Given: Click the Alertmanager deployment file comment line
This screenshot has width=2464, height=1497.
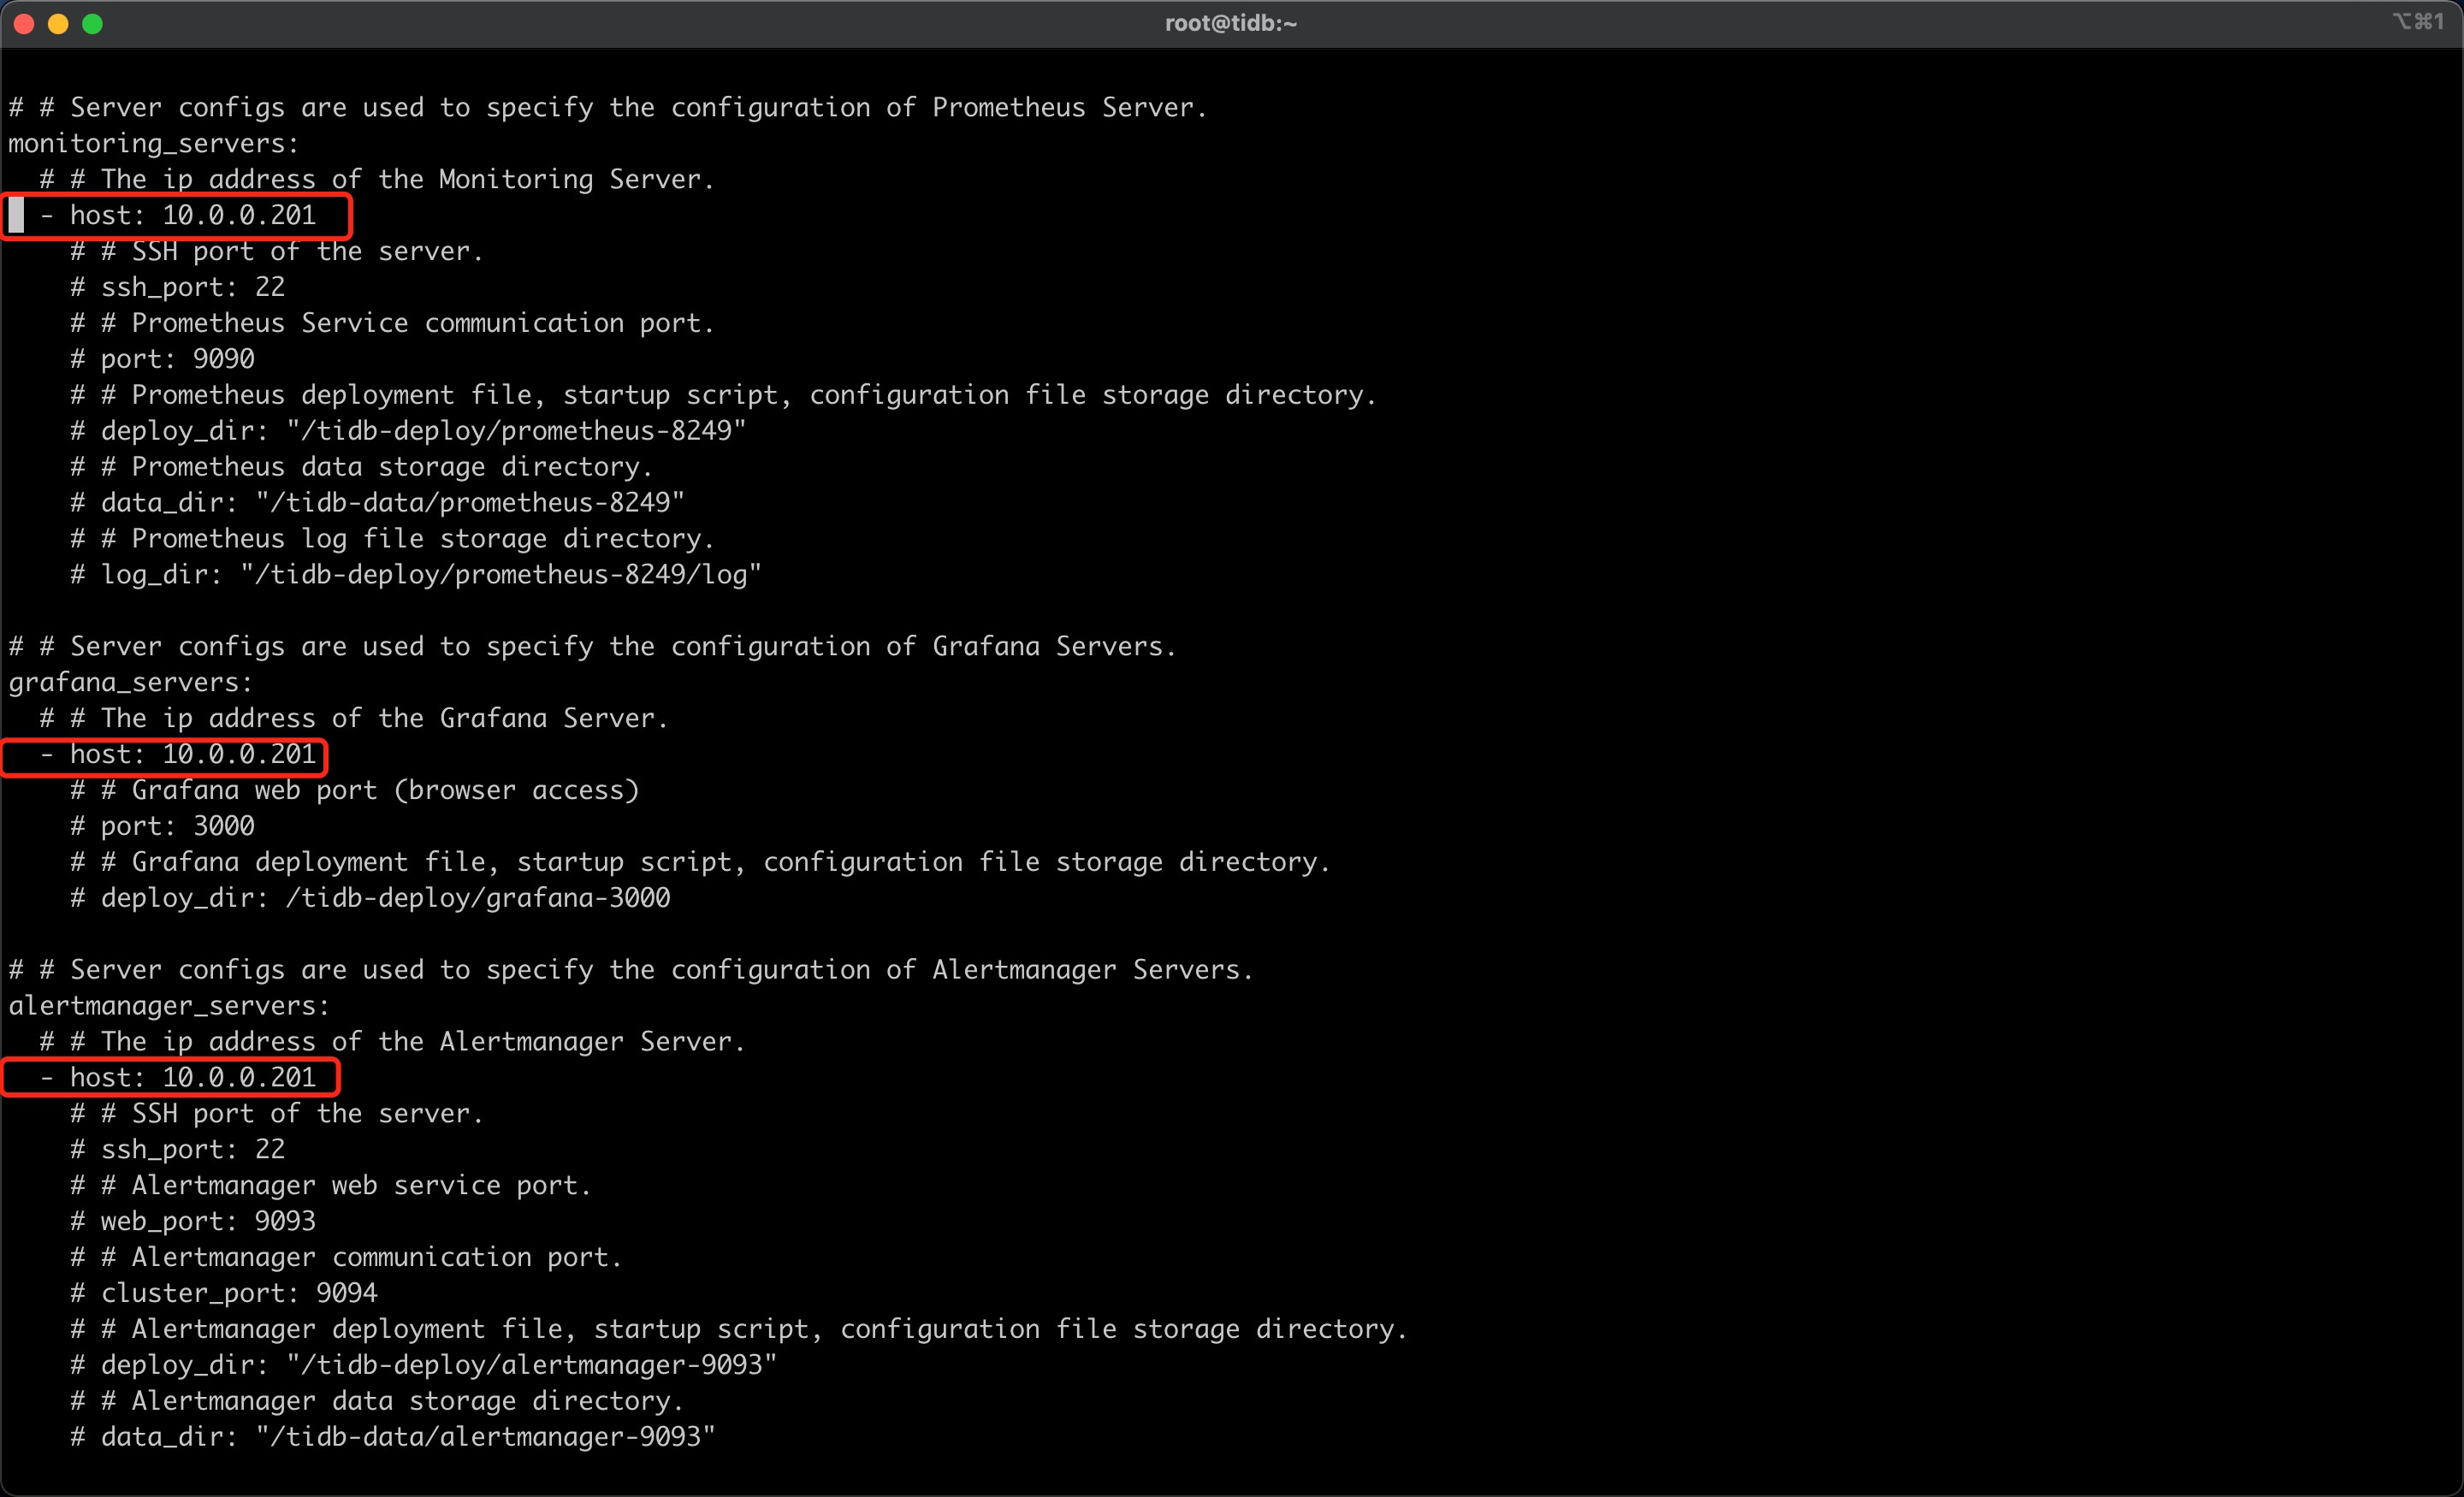Looking at the screenshot, I should point(739,1330).
